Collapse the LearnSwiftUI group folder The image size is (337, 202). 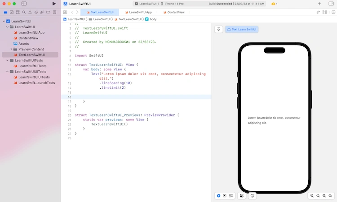(7, 27)
